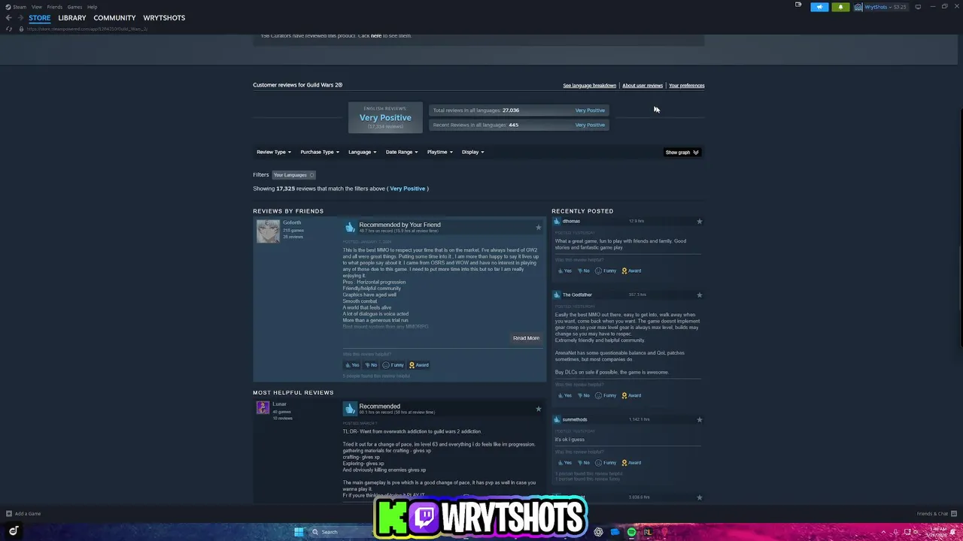Image resolution: width=963 pixels, height=541 pixels.
Task: Open the Display dropdown
Action: point(473,152)
